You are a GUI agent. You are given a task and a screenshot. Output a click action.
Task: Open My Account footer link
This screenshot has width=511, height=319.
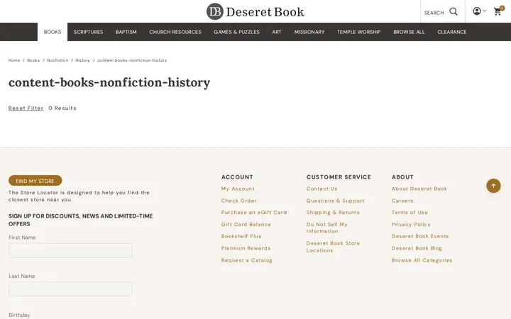238,189
